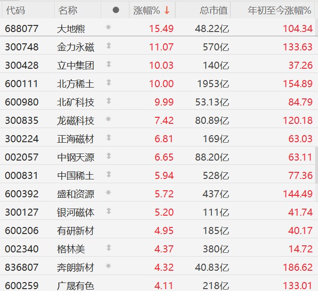Click the marker icon next to 正海磁材

pyautogui.click(x=109, y=137)
